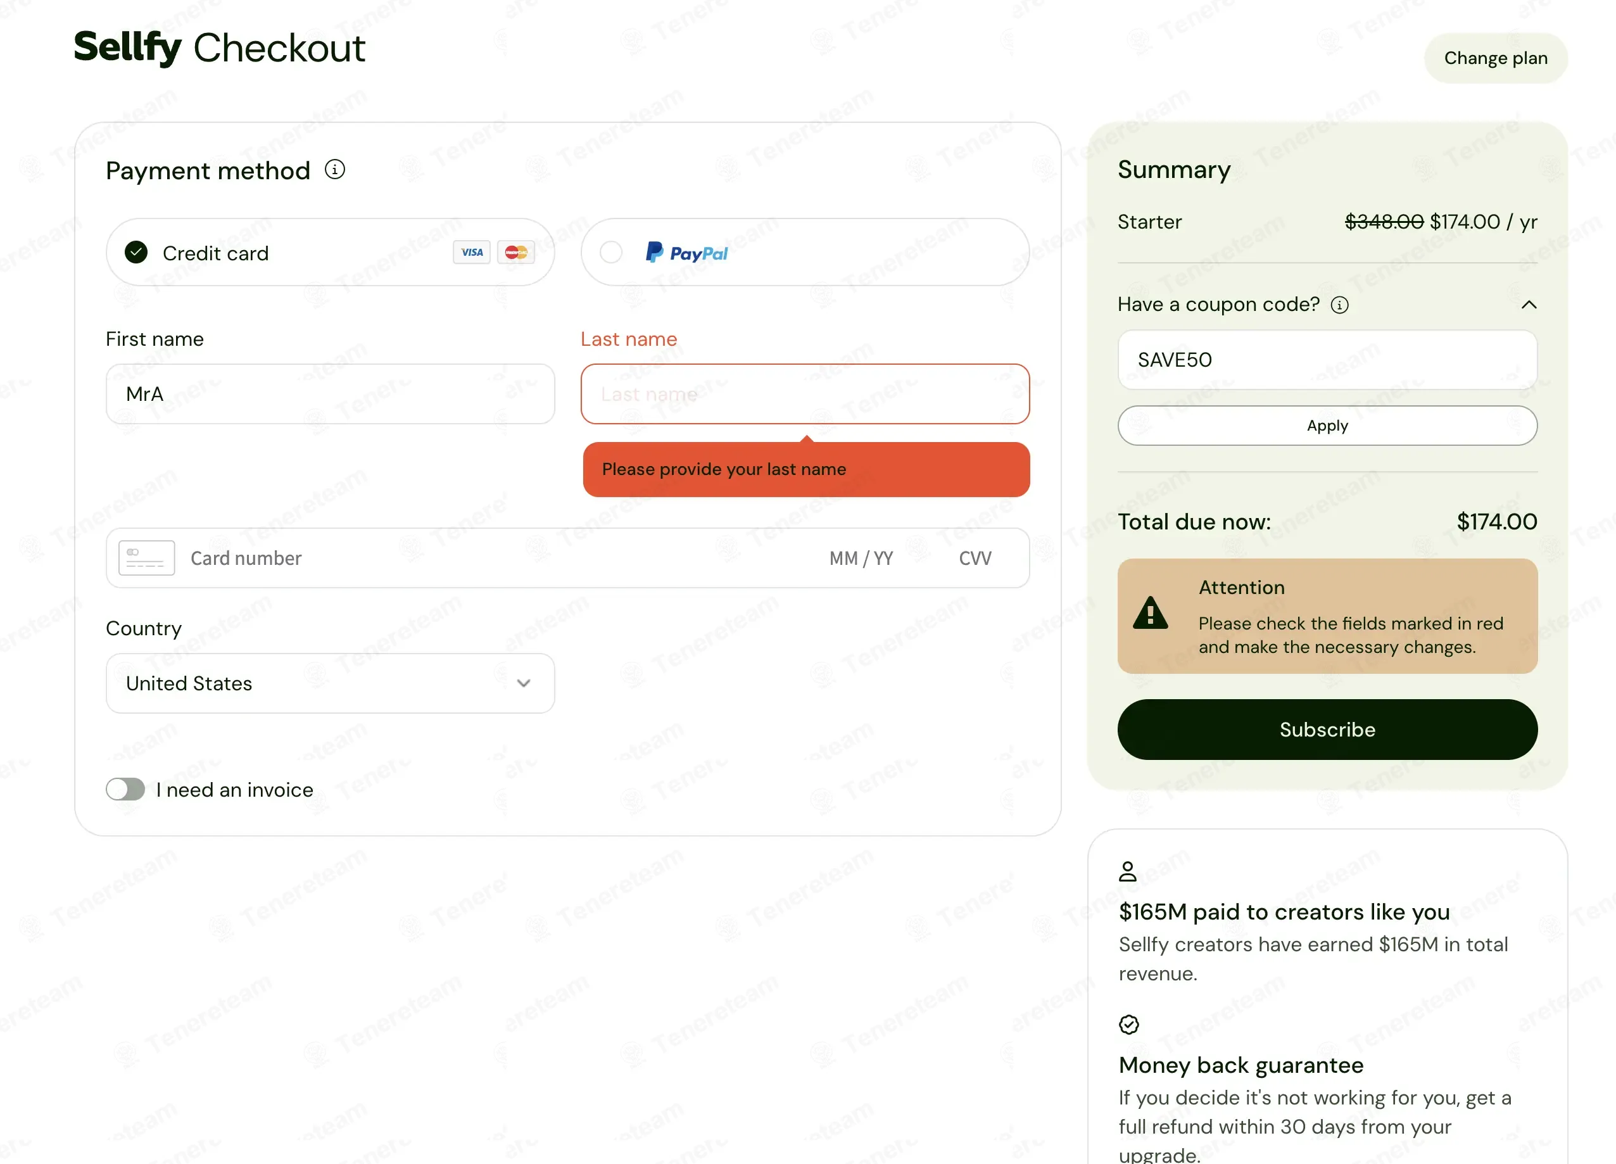Click the person icon above creators stat
The width and height of the screenshot is (1616, 1164).
pyautogui.click(x=1128, y=871)
